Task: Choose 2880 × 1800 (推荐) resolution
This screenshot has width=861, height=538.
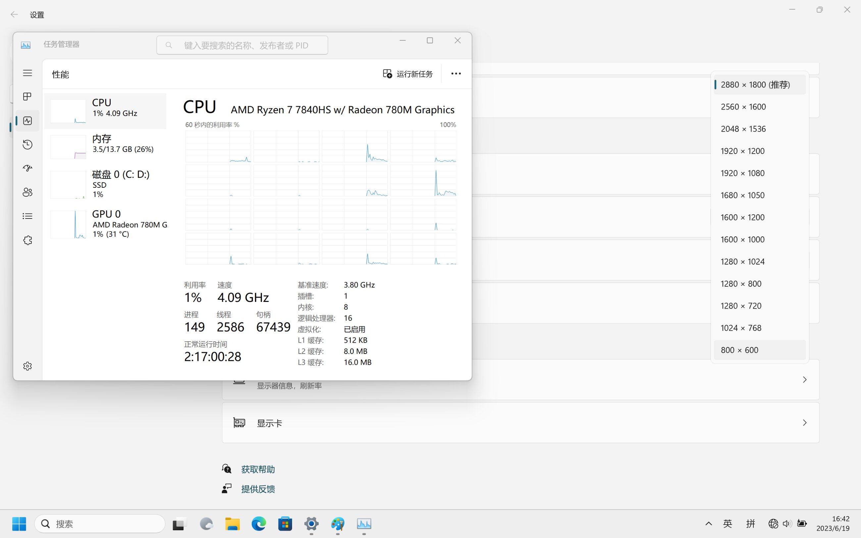Action: 760,85
